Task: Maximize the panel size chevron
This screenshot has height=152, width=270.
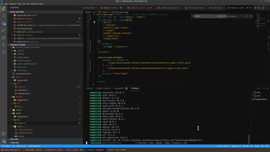Action: click(264, 88)
